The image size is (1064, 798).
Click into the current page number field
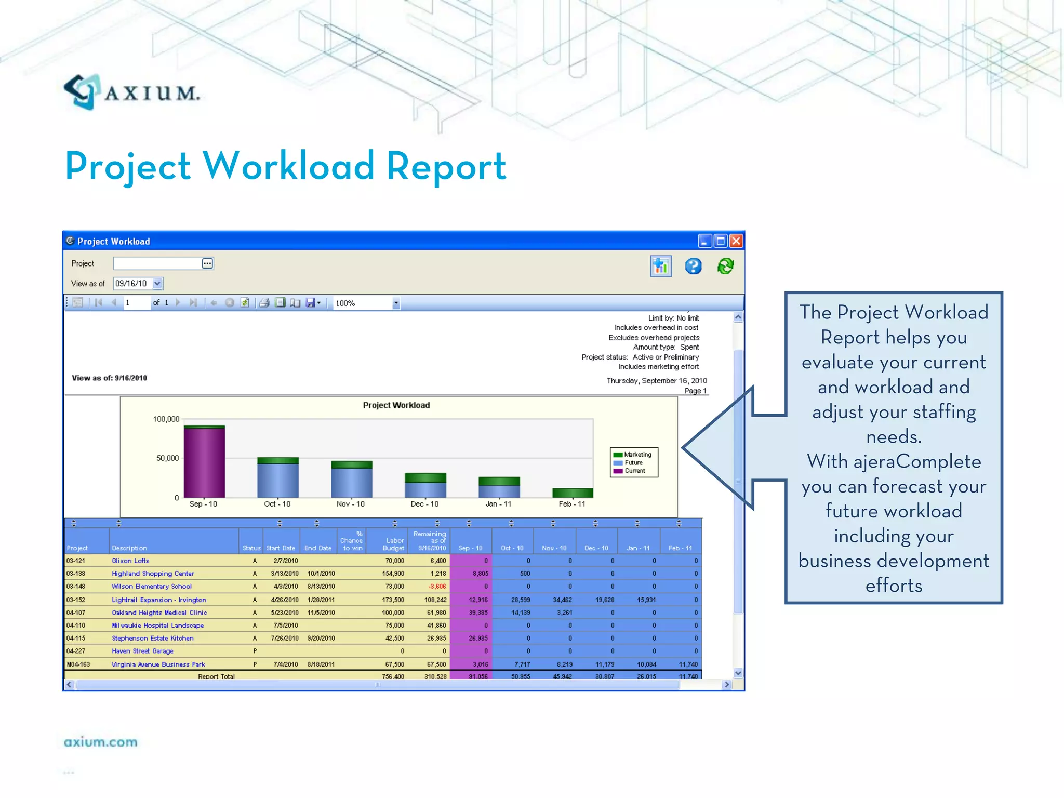coord(136,303)
